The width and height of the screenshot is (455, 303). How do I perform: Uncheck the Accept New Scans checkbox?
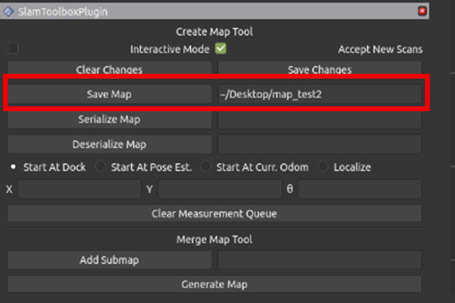[221, 49]
